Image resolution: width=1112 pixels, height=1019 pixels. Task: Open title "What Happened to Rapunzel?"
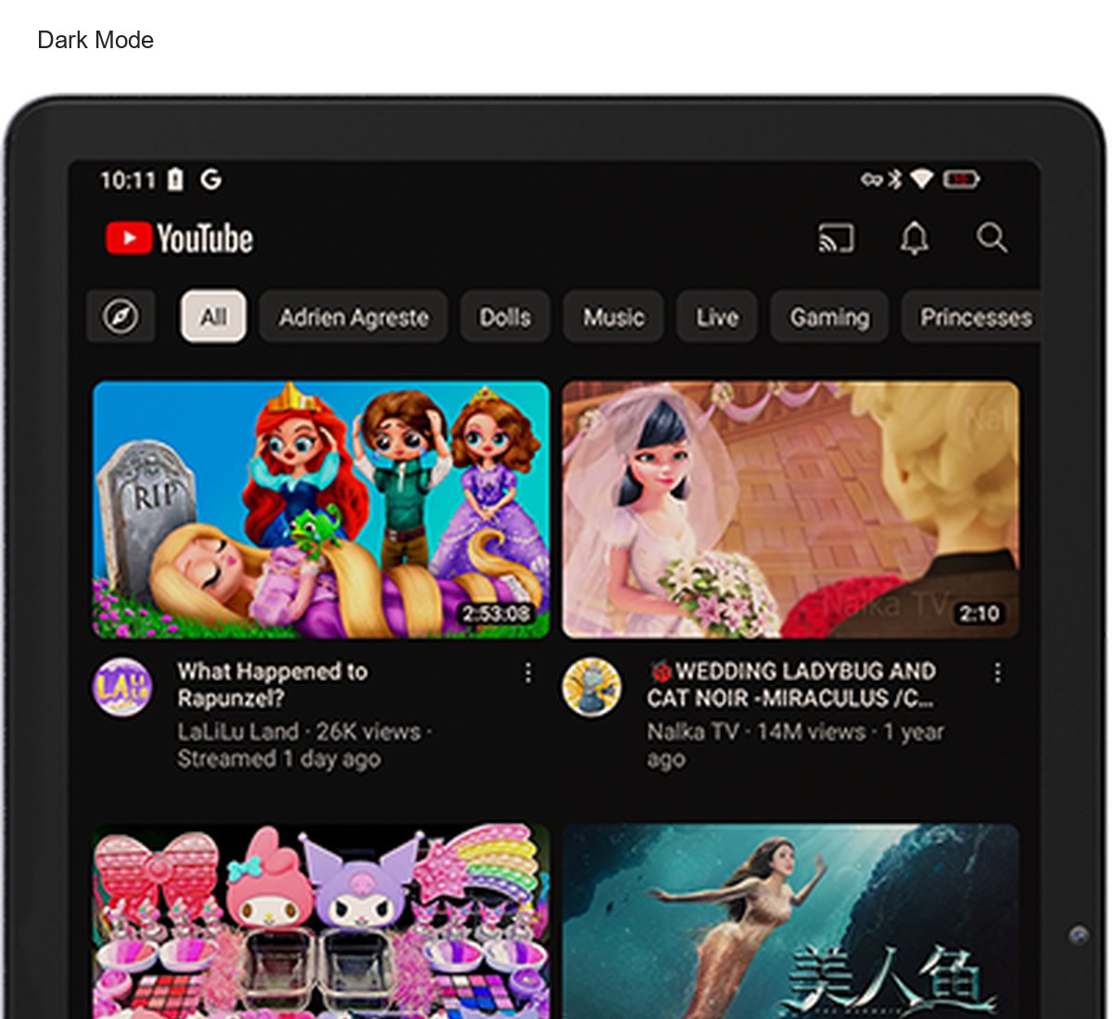(272, 685)
